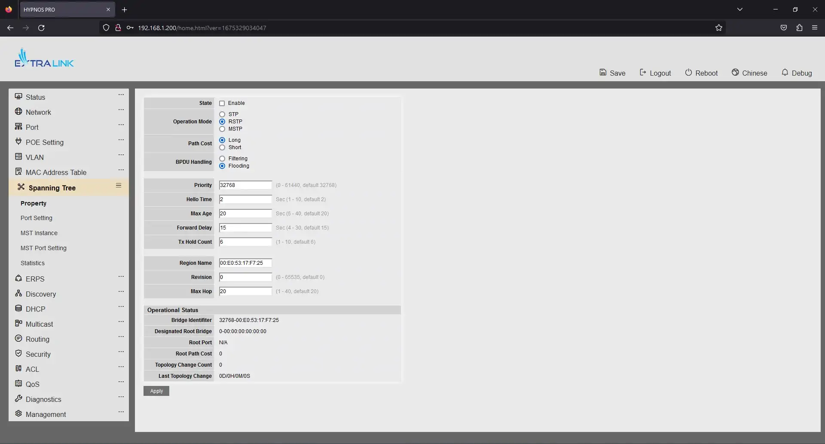
Task: Click the POE Setting plug icon
Action: [18, 141]
